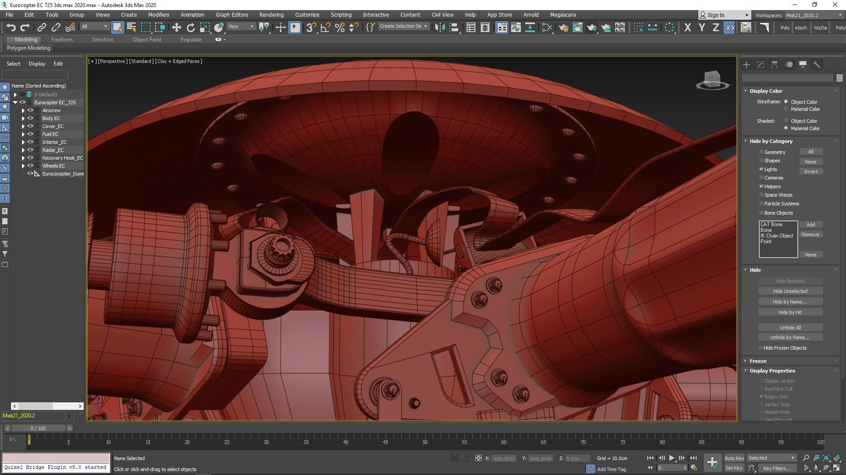846x475 pixels.
Task: Select Wireframe Material Color radio button
Action: (x=786, y=109)
